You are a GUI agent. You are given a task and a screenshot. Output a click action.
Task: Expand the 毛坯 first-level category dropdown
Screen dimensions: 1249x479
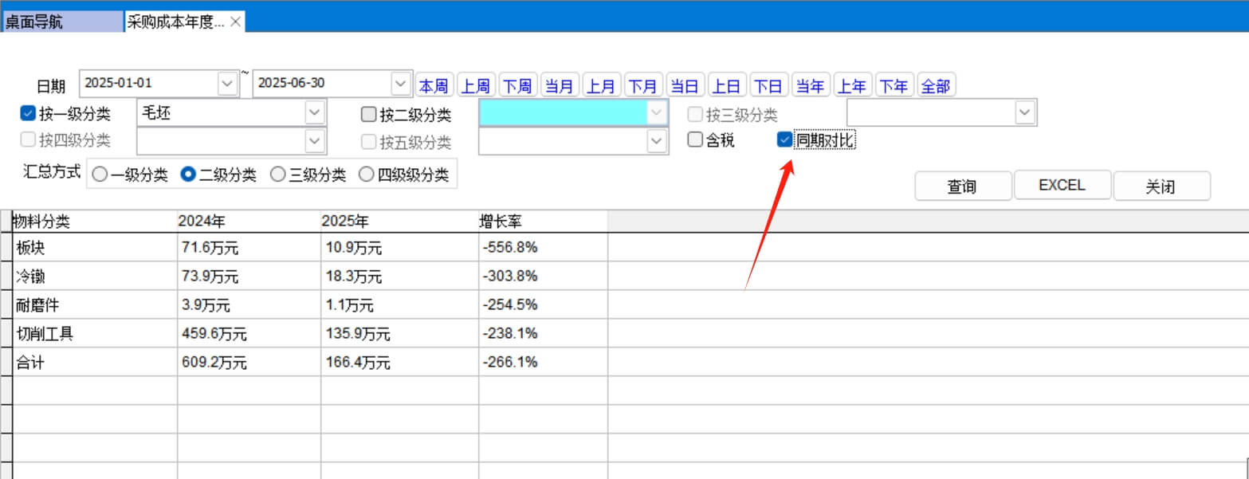315,114
